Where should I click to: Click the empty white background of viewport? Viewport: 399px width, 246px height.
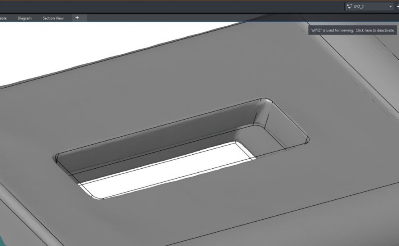pyautogui.click(x=76, y=46)
